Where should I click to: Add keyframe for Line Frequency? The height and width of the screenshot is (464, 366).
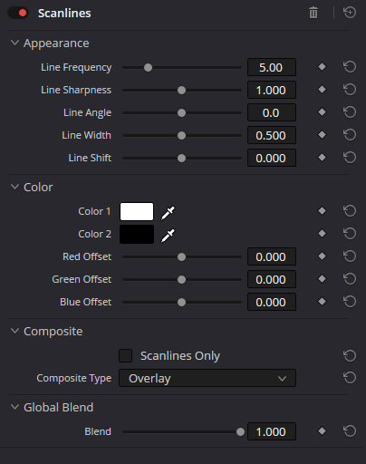[x=322, y=67]
